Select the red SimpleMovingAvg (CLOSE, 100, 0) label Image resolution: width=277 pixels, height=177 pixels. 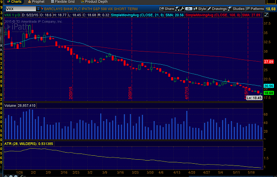[213, 15]
